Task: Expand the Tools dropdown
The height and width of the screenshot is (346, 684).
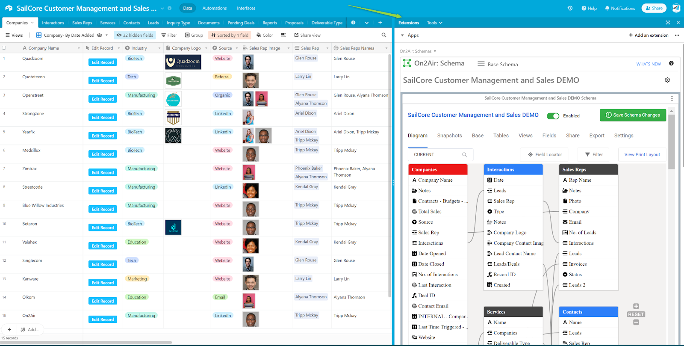Action: pos(434,23)
